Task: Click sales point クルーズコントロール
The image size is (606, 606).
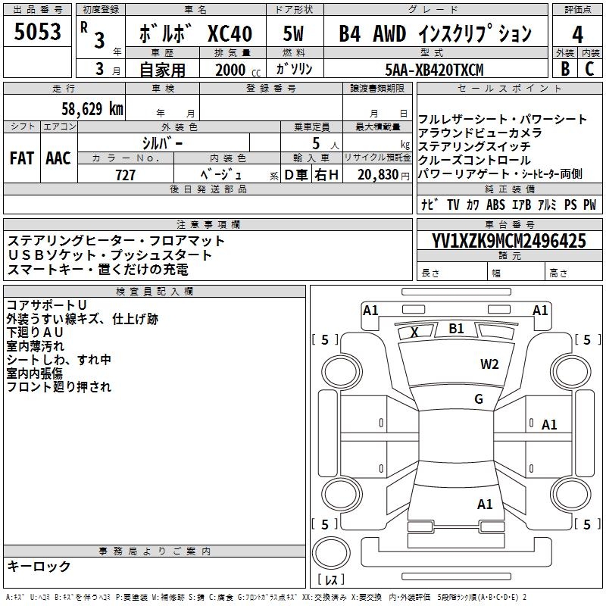Action: (474, 160)
